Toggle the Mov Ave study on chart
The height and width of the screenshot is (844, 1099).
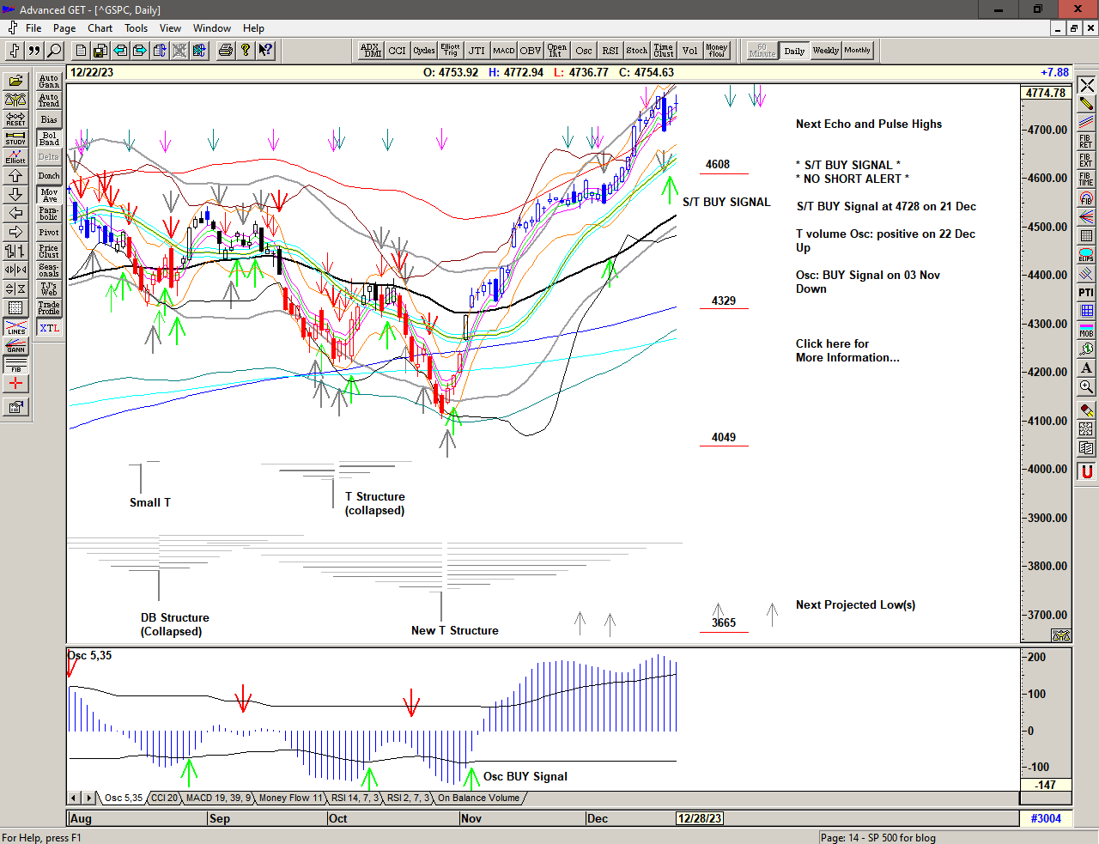tap(49, 195)
